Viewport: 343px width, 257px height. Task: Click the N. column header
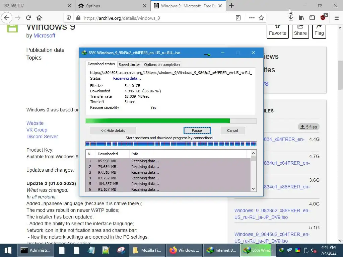point(91,154)
